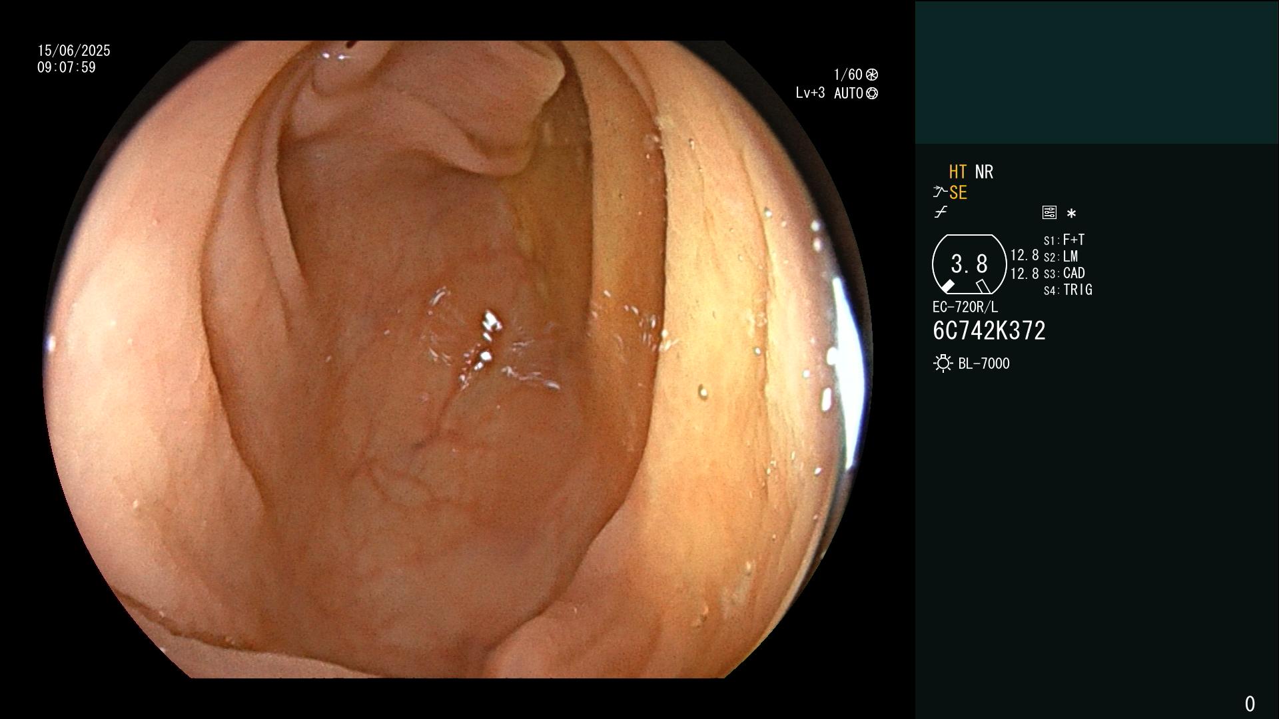Click the Lv+3 brightness level text

[810, 93]
